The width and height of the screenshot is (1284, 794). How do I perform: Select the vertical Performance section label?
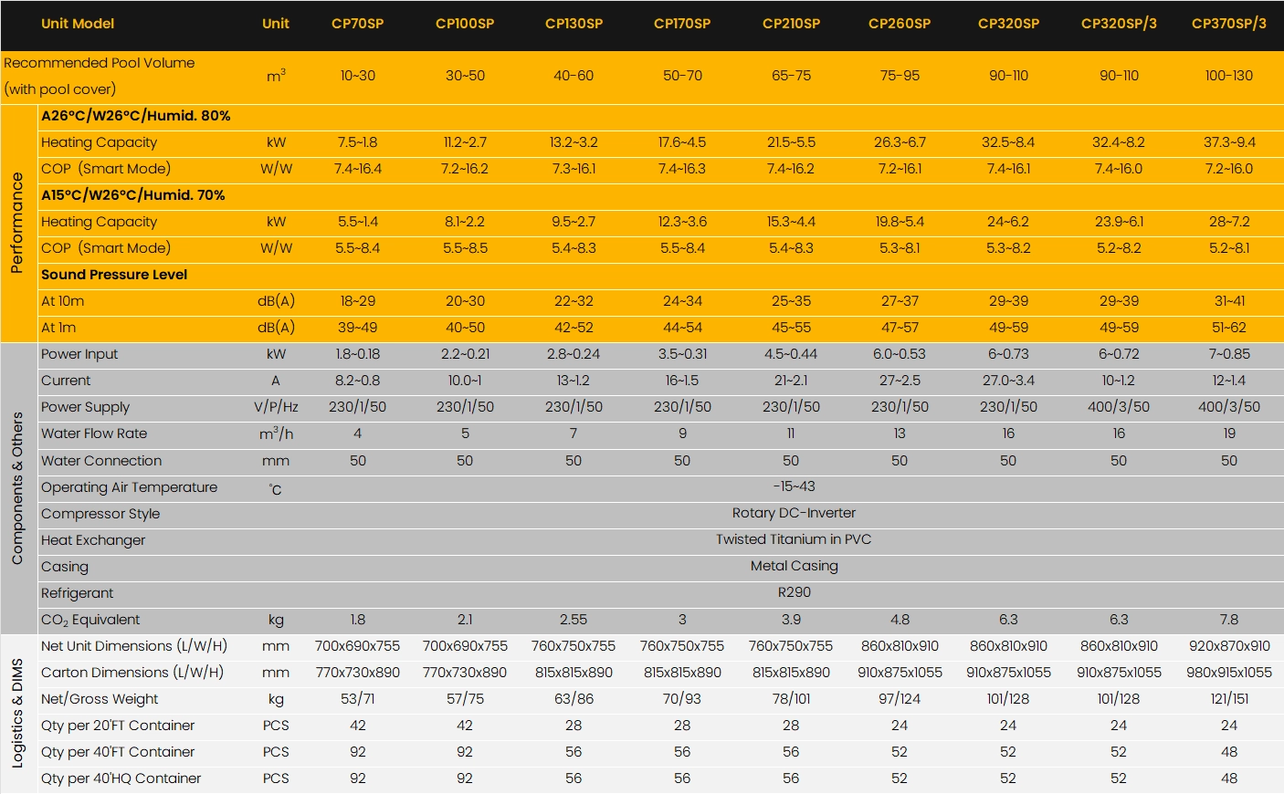click(x=16, y=224)
